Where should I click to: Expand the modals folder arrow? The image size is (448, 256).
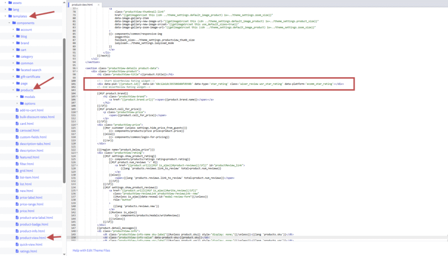tap(17, 97)
